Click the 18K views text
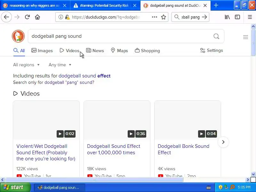The width and height of the screenshot is (256, 192). [97, 169]
